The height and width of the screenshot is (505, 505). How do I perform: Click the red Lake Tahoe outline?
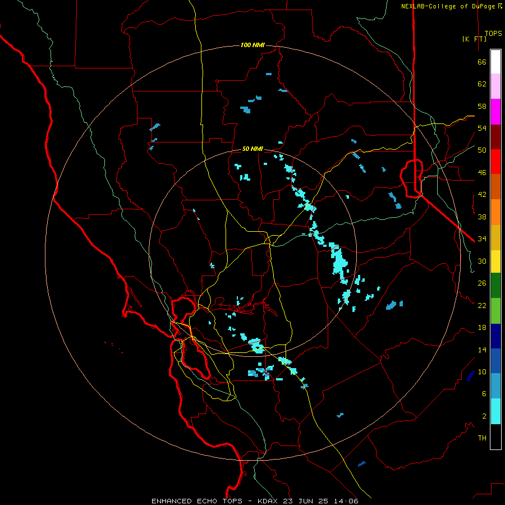(x=411, y=178)
